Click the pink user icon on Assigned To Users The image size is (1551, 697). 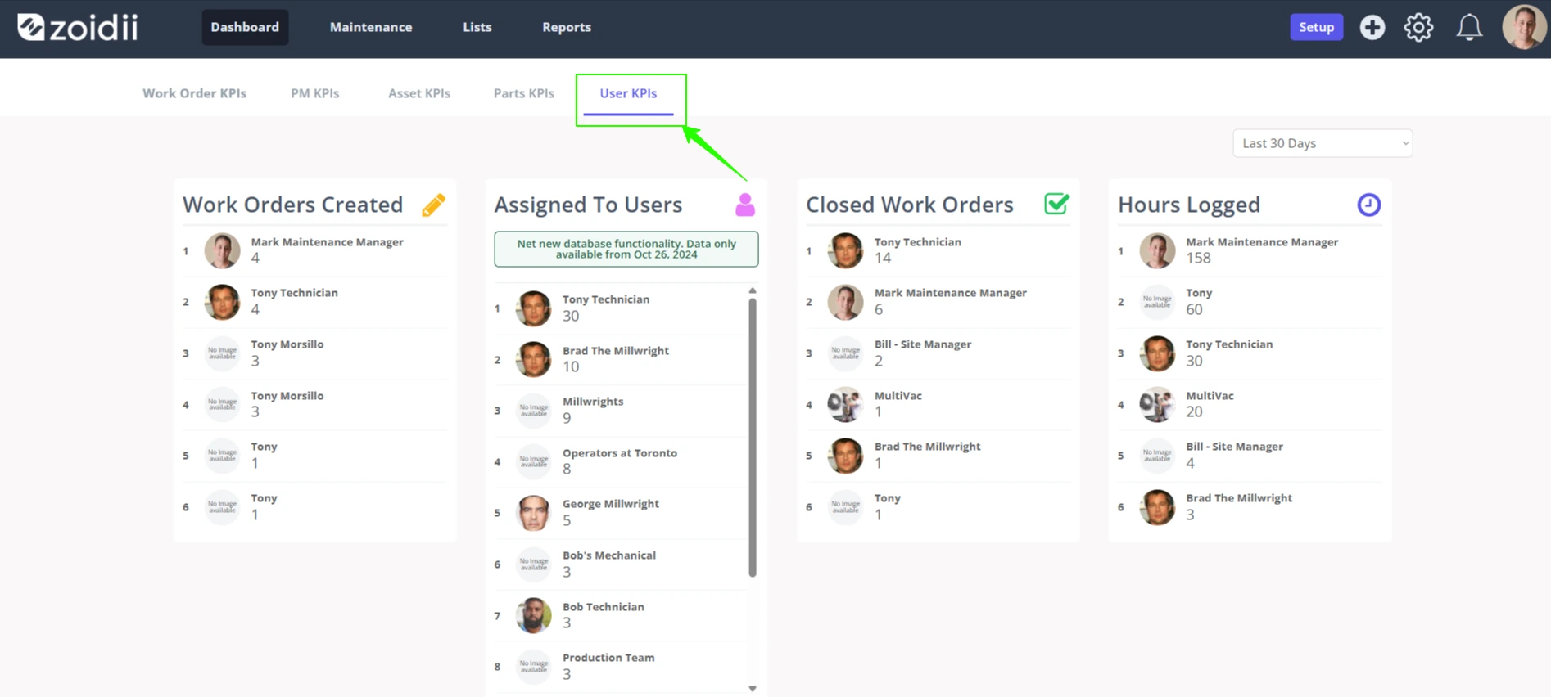pos(745,205)
